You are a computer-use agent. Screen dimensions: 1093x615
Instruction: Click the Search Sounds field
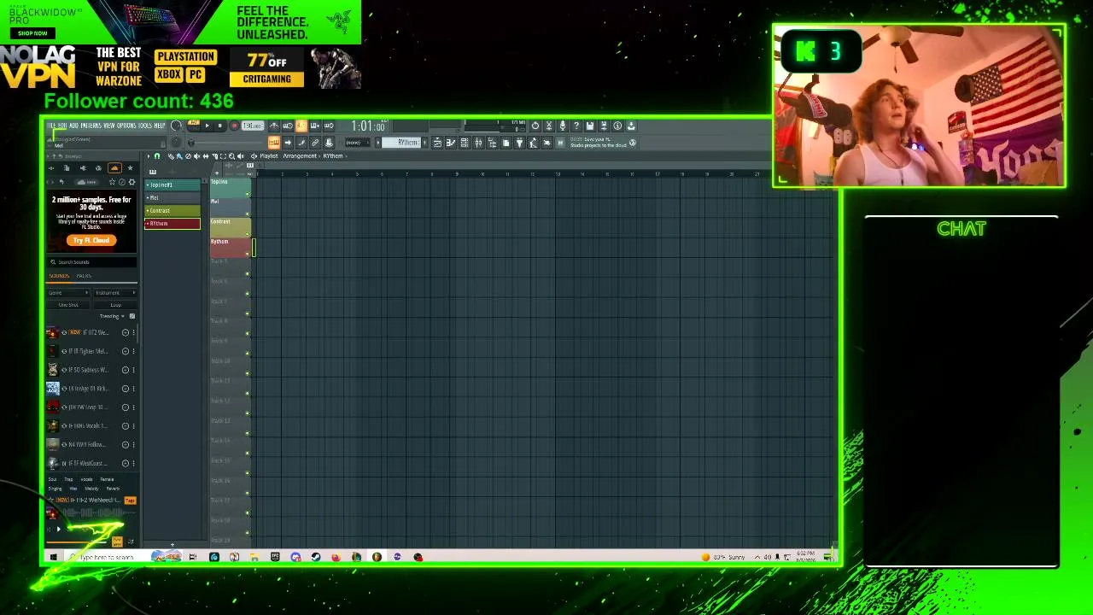coord(92,262)
